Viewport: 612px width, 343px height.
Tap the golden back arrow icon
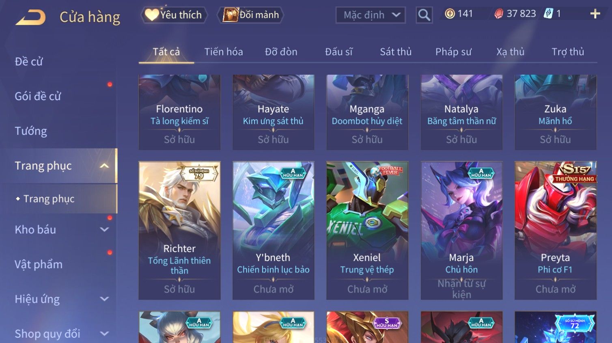click(x=30, y=17)
